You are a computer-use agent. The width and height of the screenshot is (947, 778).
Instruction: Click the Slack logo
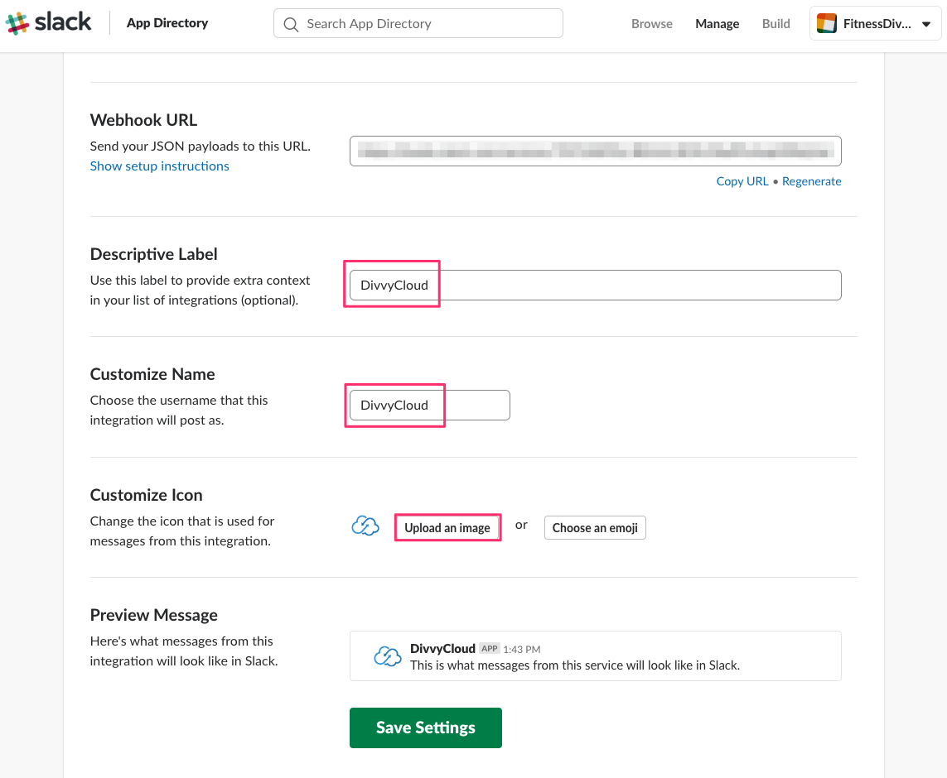coord(48,23)
